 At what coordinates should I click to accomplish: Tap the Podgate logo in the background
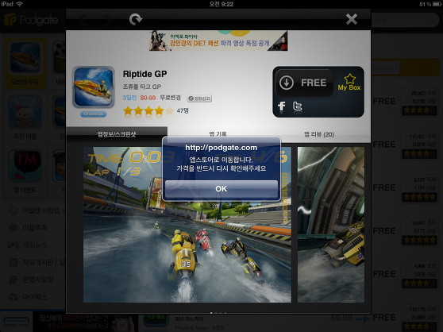click(31, 20)
